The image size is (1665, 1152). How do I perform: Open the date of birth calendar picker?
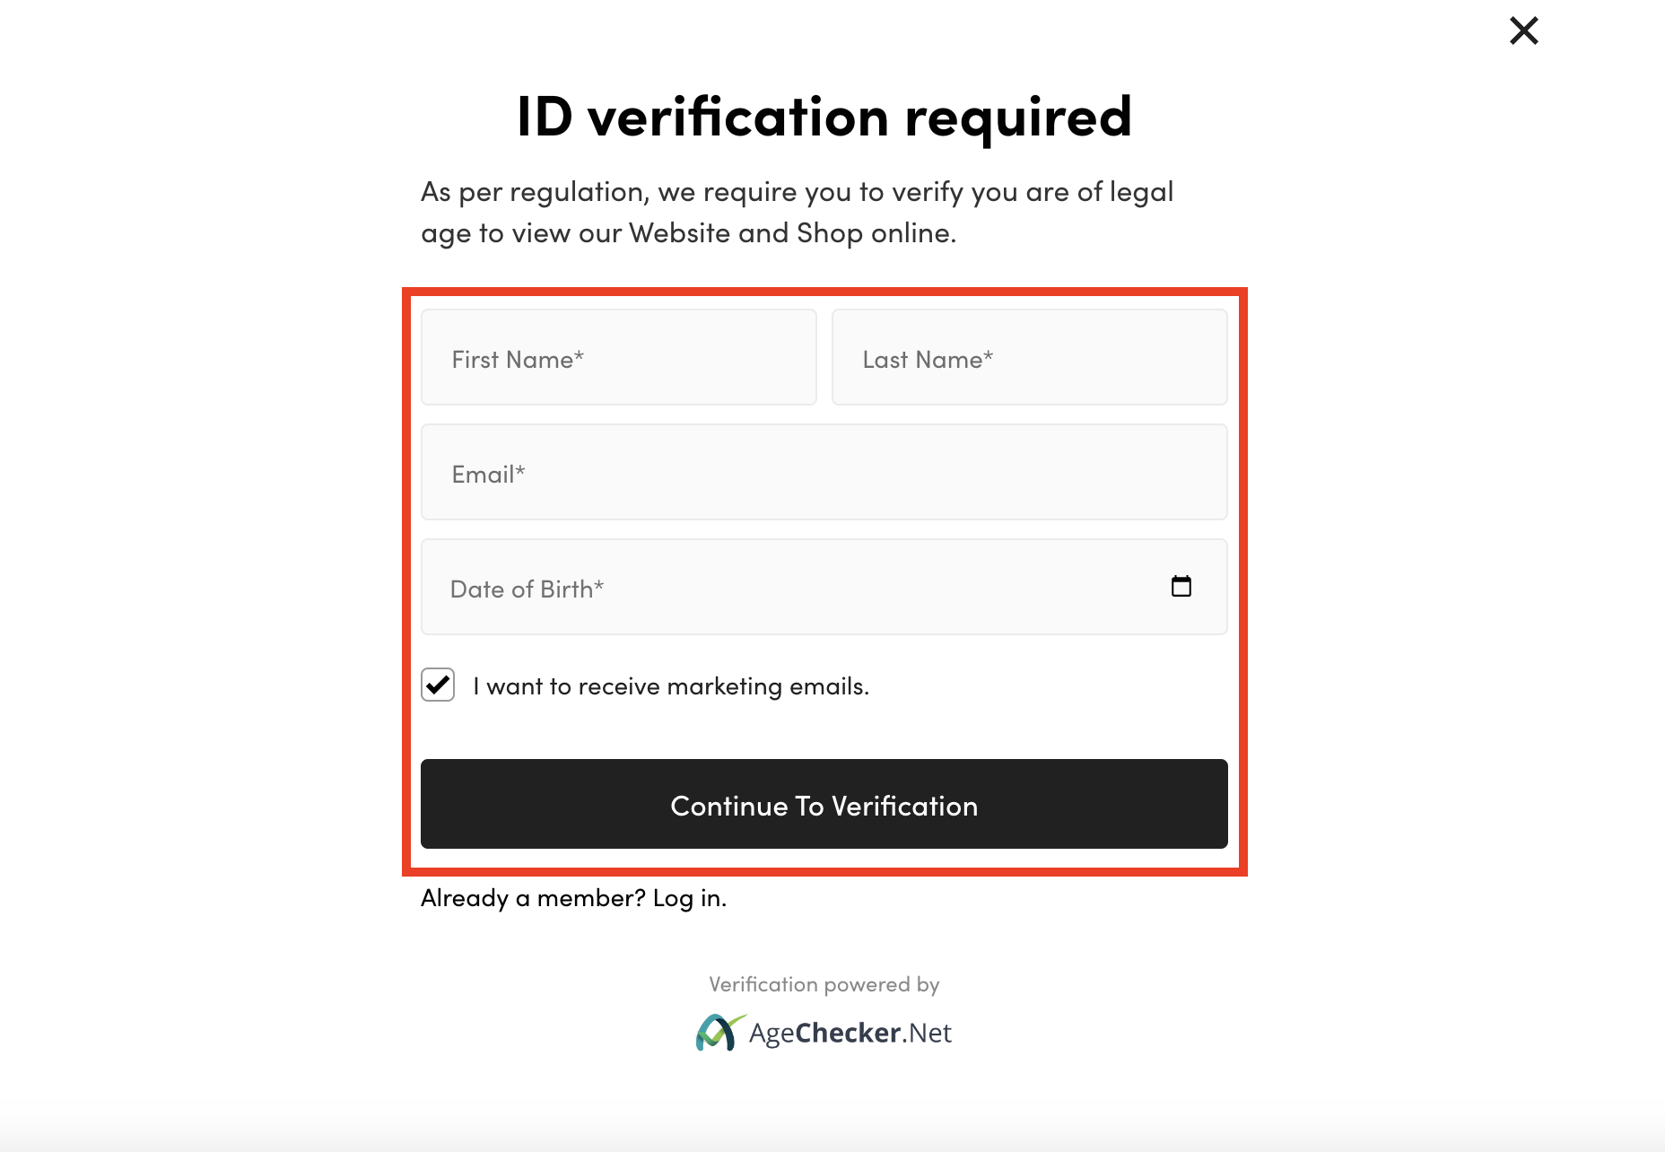[x=1181, y=586]
